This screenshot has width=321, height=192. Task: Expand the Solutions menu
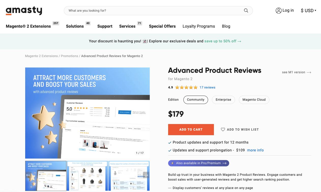point(75,26)
